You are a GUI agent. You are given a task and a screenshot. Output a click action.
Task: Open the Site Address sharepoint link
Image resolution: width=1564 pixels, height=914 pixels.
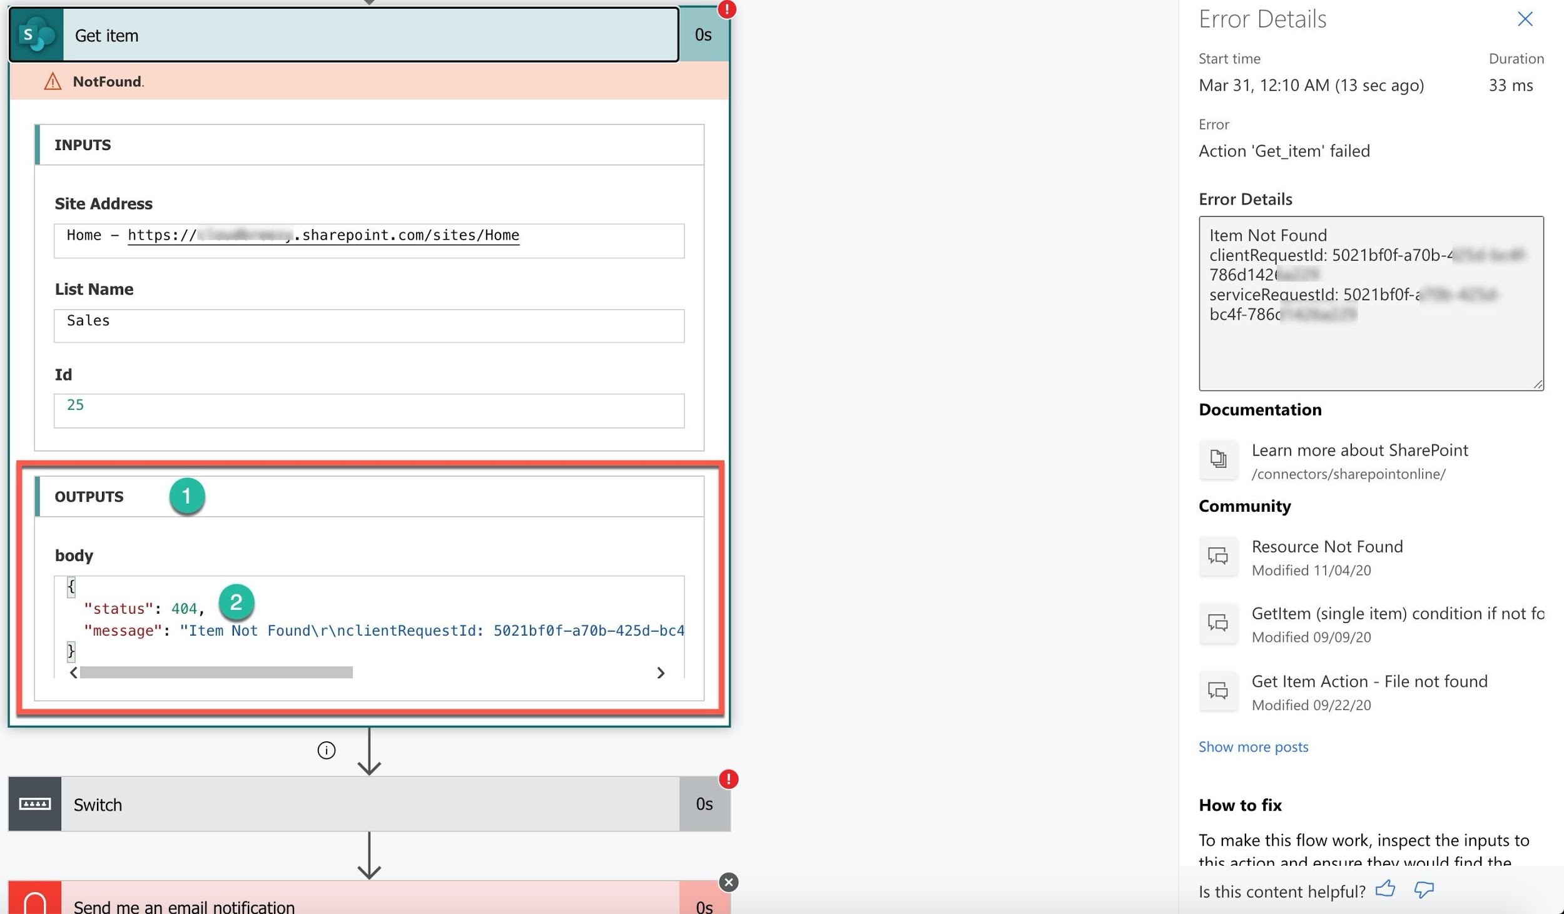coord(323,235)
